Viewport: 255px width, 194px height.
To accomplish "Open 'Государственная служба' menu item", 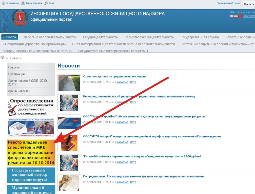I will (x=200, y=37).
